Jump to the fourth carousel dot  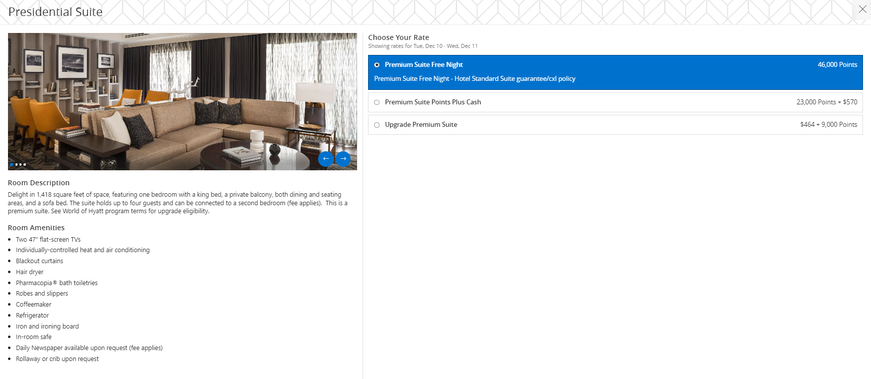click(x=25, y=164)
